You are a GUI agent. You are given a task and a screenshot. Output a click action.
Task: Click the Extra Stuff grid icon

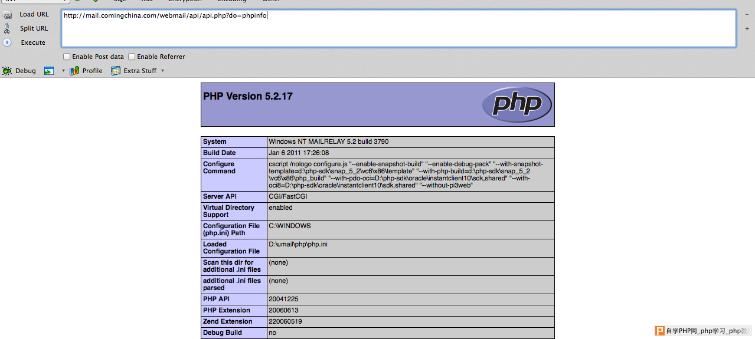pyautogui.click(x=116, y=71)
